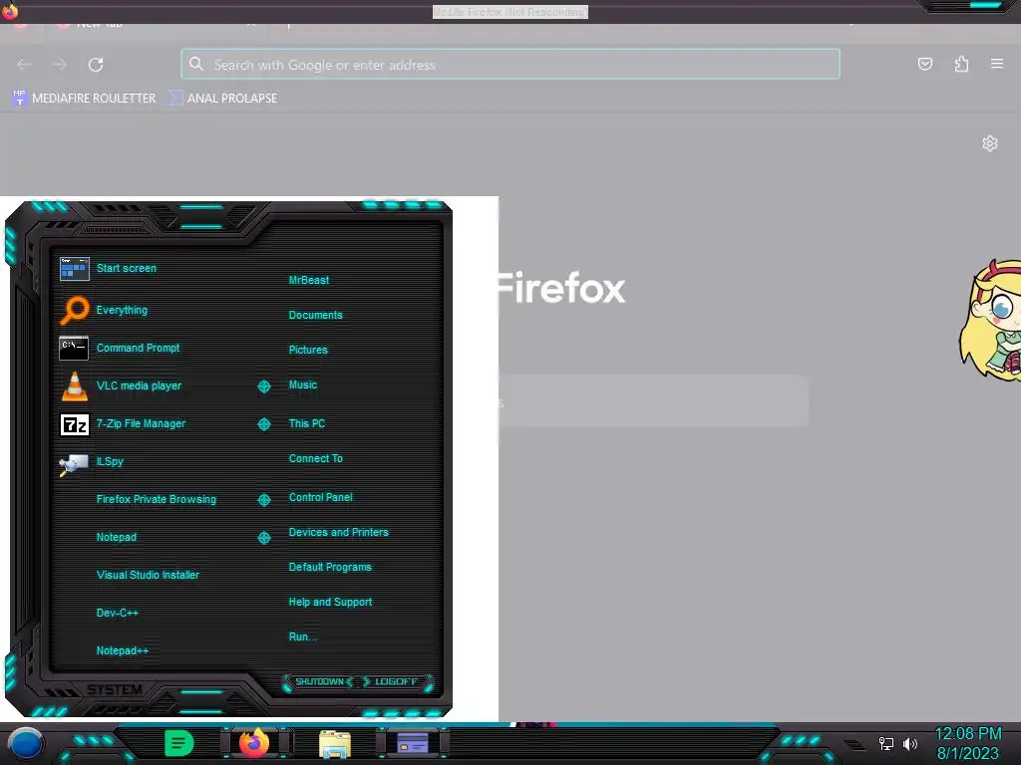Screen dimensions: 1021x765
Task: Open Save to Pocket icon
Action: click(924, 64)
